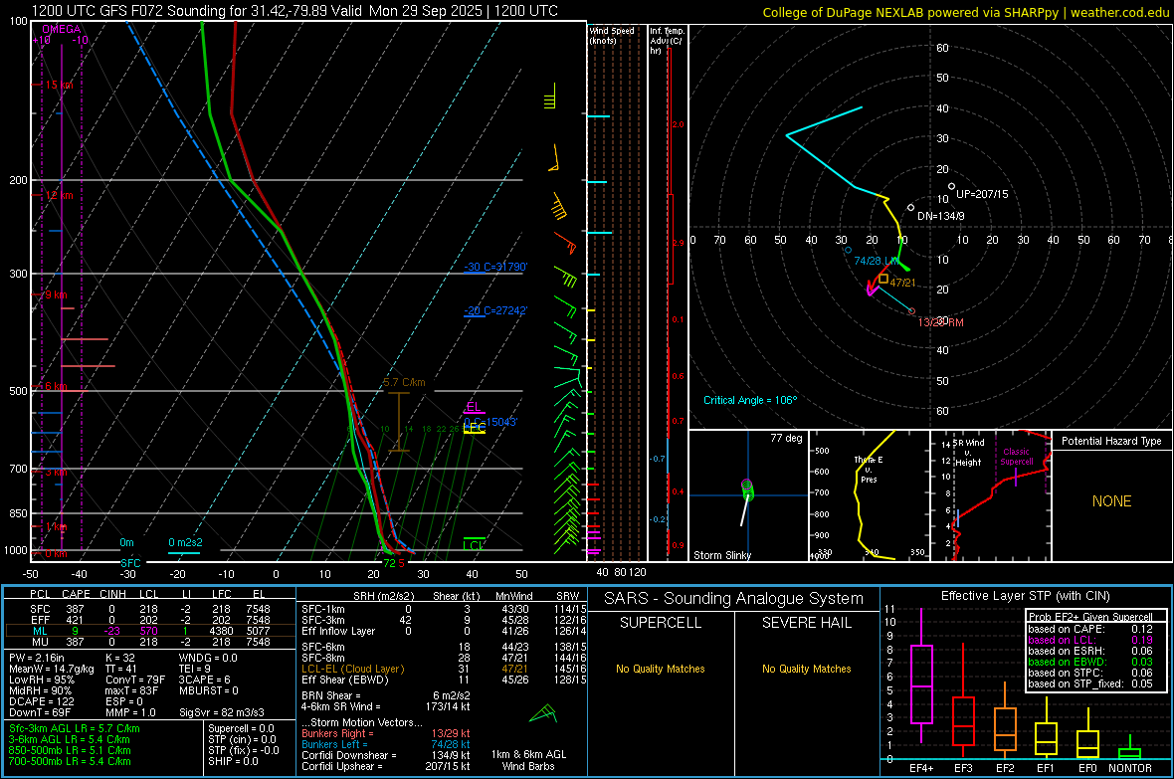Viewport: 1174px width, 779px height.
Task: Click the BRN Shear = 6 m2/s2 value
Action: (x=386, y=695)
